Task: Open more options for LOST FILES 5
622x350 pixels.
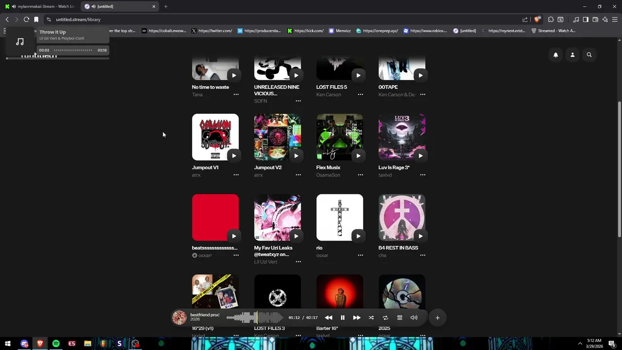Action: click(x=361, y=94)
